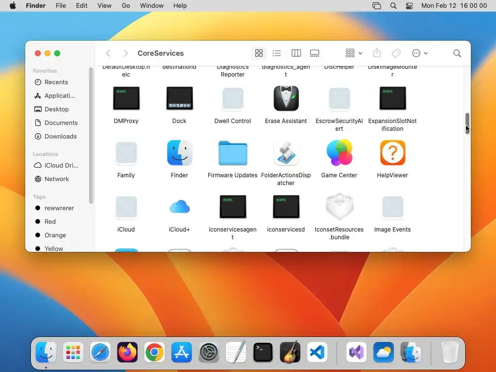Open the Window menu

(x=152, y=6)
